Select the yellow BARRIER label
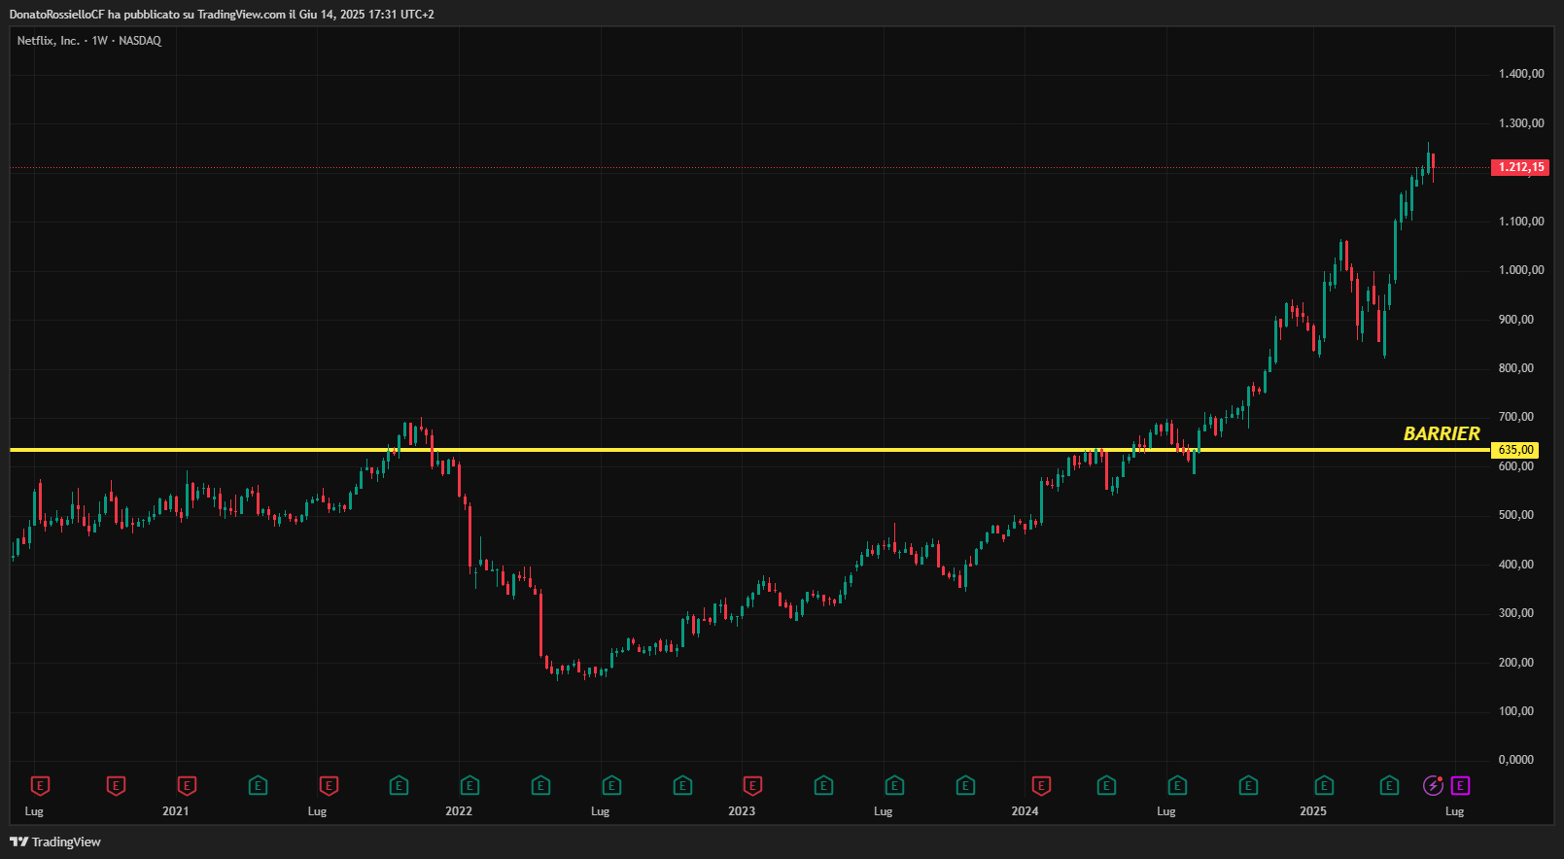 (x=1442, y=433)
